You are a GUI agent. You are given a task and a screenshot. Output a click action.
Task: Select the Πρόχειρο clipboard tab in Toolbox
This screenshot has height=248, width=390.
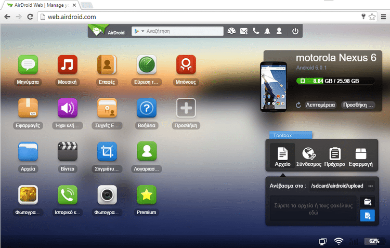coord(335,156)
